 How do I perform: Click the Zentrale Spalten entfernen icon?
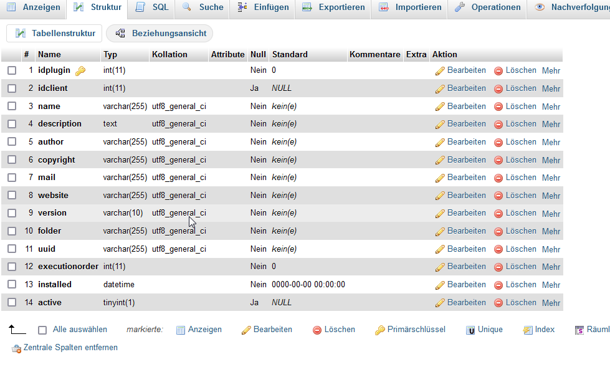[17, 348]
